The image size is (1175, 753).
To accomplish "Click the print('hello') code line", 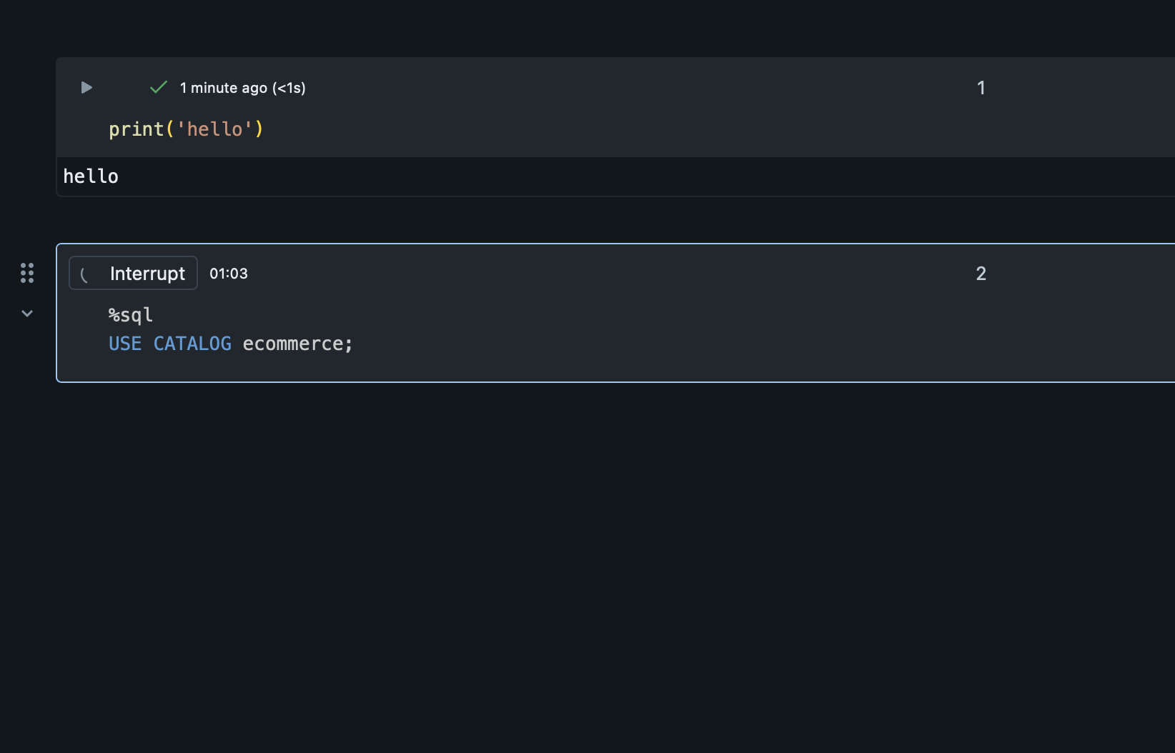I will coord(186,129).
